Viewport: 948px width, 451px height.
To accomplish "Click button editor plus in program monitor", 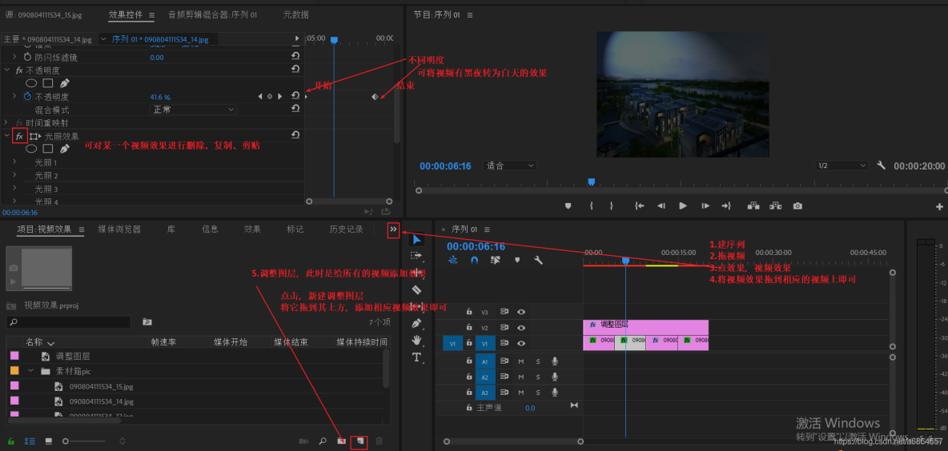I will [939, 206].
